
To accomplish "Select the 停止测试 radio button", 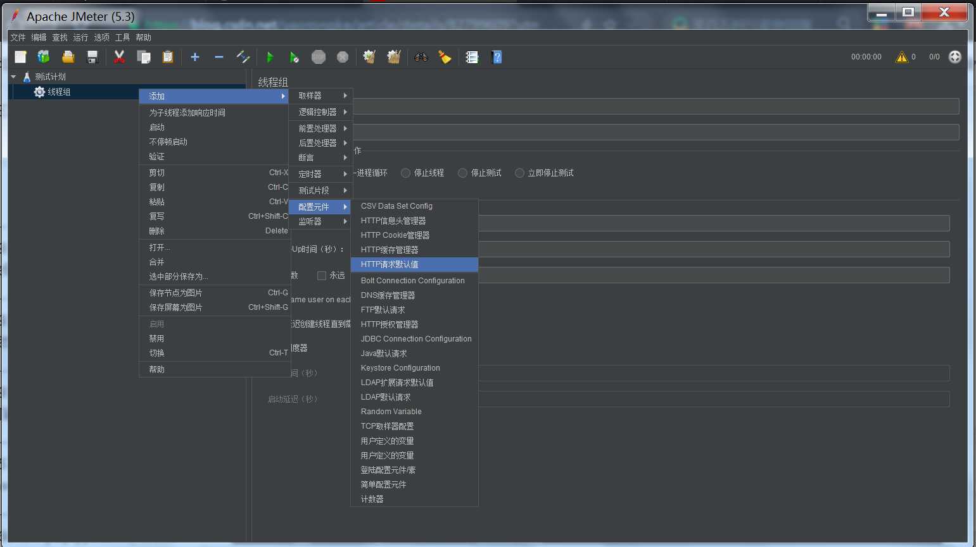I will (463, 173).
